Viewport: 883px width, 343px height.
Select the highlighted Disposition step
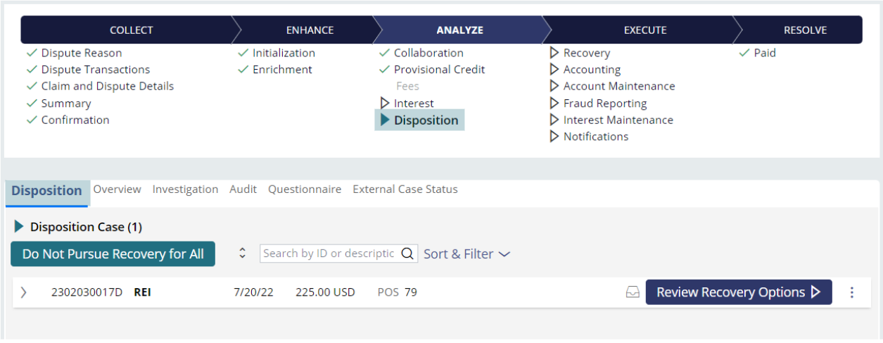[419, 120]
